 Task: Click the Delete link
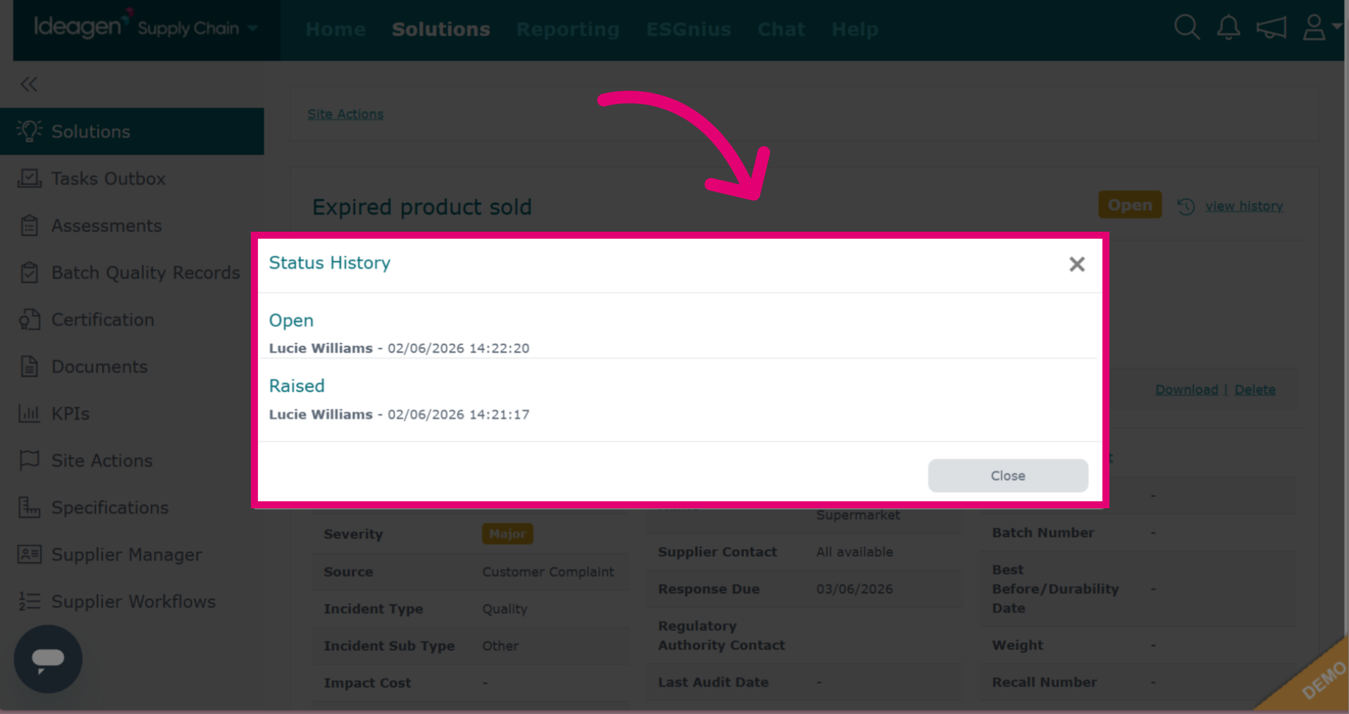[1255, 390]
